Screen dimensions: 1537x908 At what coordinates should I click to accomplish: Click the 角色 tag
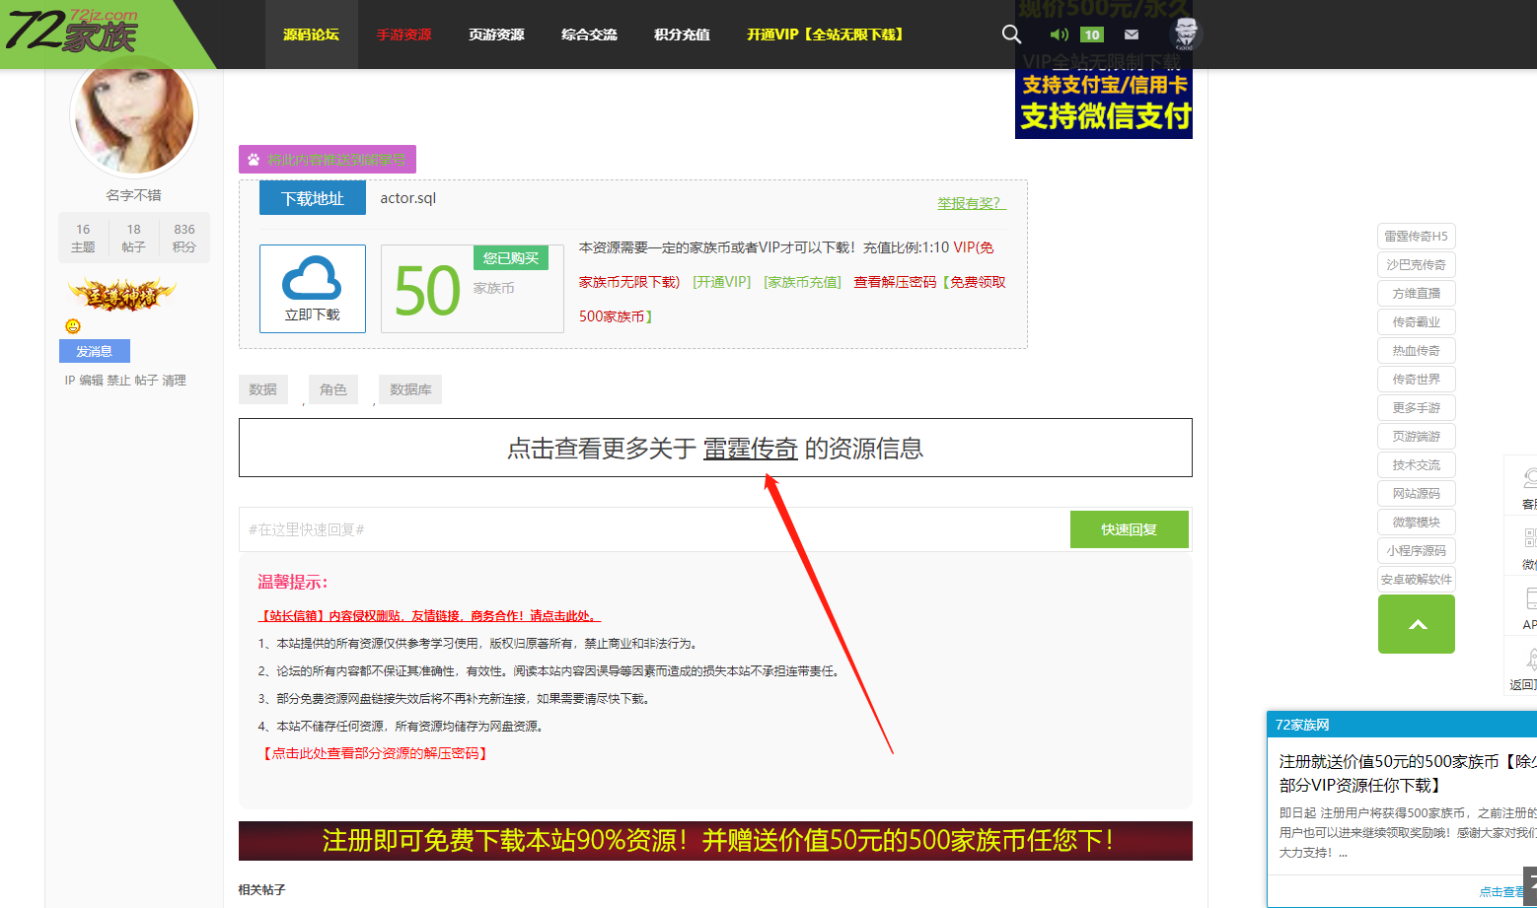[333, 389]
